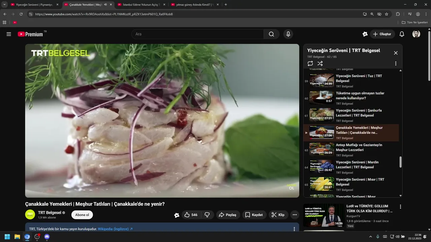This screenshot has width=431, height=242.
Task: Open options on the TRT info banner
Action: click(294, 229)
